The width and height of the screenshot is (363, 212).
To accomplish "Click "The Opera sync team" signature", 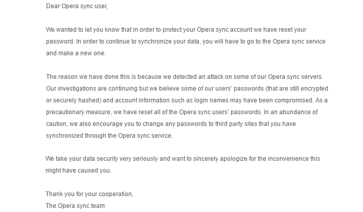I will point(75,206).
